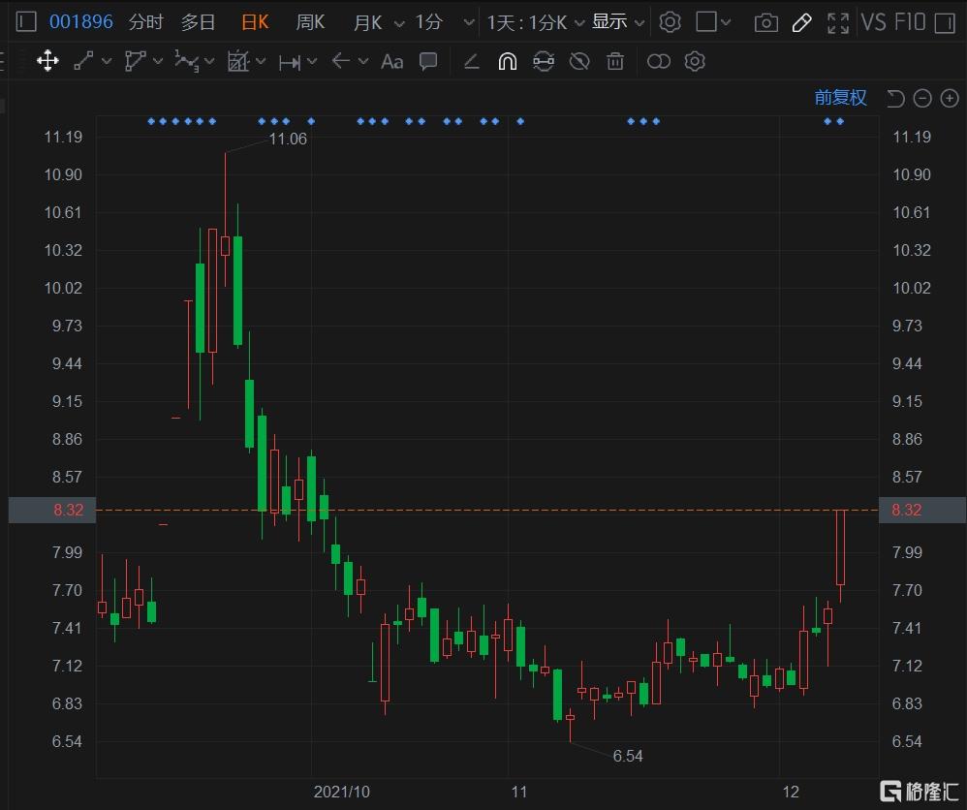Delete drawings with the trash icon
Screen dimensions: 967x810
[615, 61]
